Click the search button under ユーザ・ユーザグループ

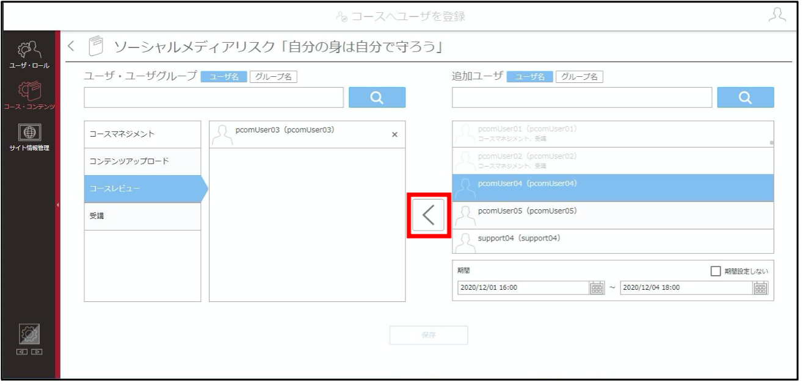point(377,98)
